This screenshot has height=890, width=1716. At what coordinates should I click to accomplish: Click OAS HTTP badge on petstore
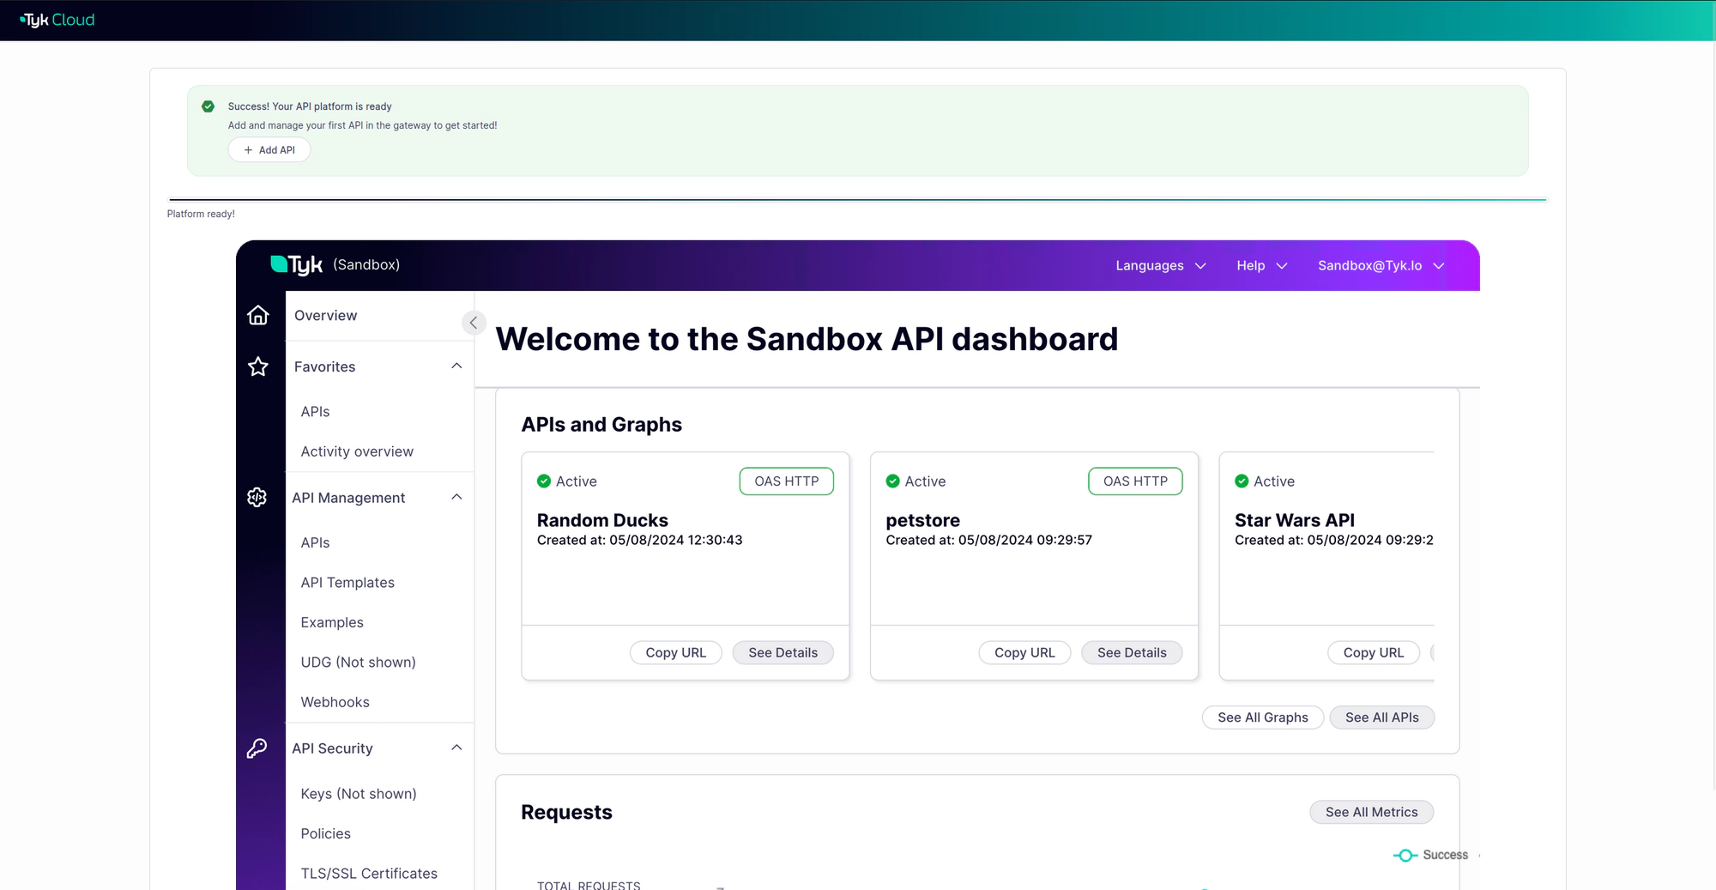[x=1135, y=481]
